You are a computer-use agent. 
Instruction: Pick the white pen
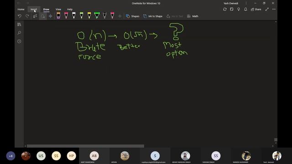pos(74,15)
